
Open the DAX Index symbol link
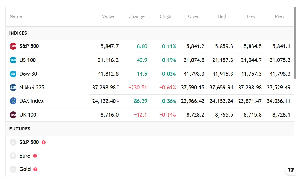[x=31, y=101]
